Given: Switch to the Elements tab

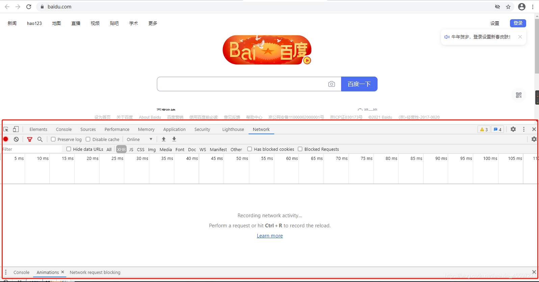Looking at the screenshot, I should pos(38,129).
